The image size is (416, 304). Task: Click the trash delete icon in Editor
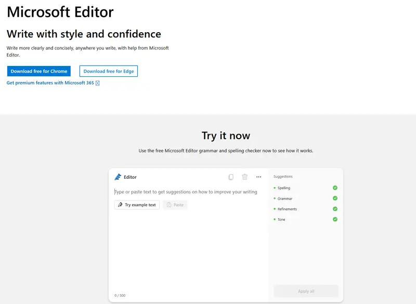coord(244,177)
